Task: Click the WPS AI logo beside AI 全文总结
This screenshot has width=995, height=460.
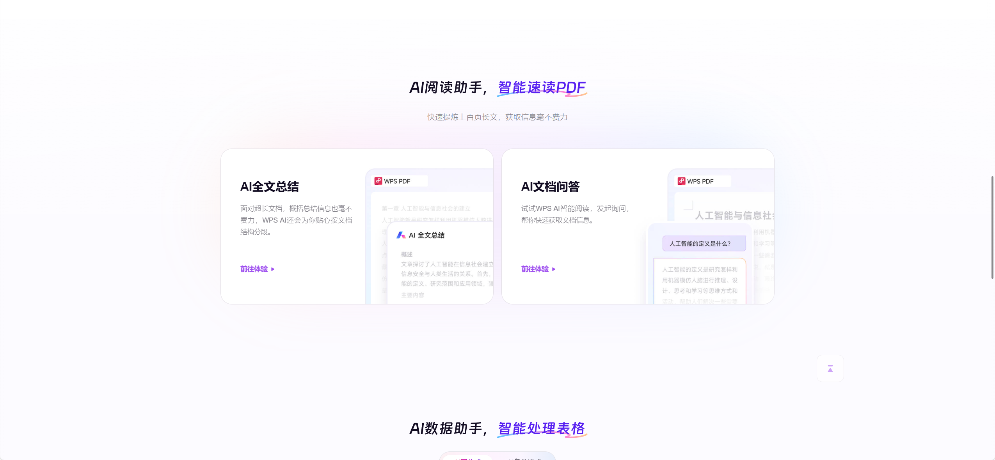Action: click(x=401, y=235)
